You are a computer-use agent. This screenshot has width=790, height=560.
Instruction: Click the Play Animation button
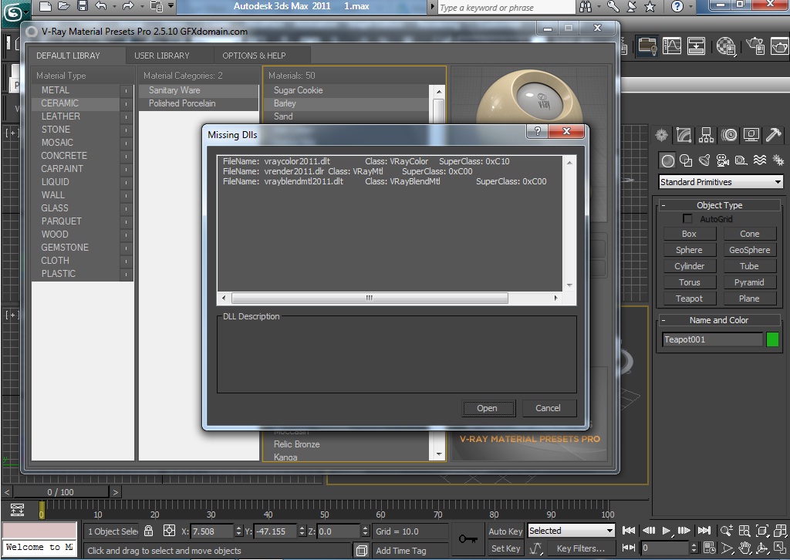coord(666,530)
